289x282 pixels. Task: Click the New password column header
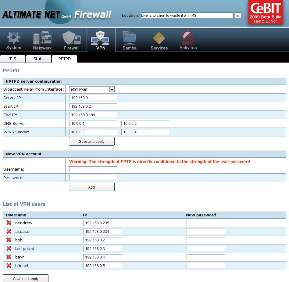click(x=201, y=215)
